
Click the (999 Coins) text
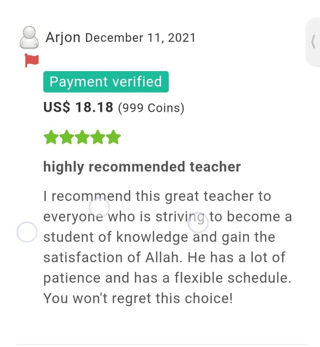point(151,108)
